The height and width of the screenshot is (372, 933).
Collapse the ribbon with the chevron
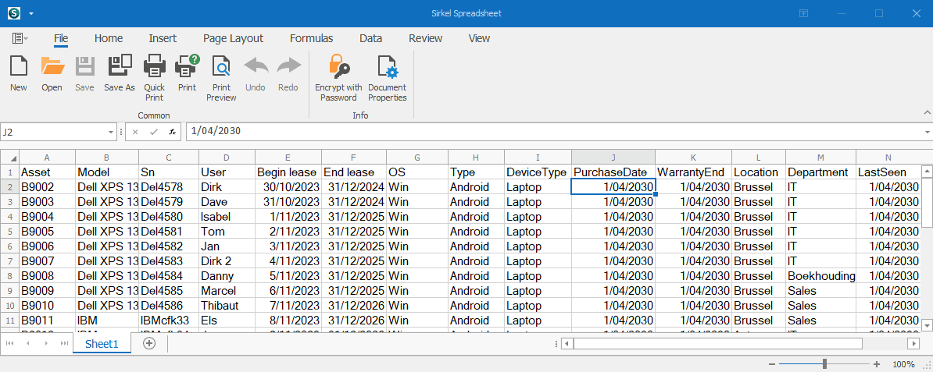coord(927,112)
